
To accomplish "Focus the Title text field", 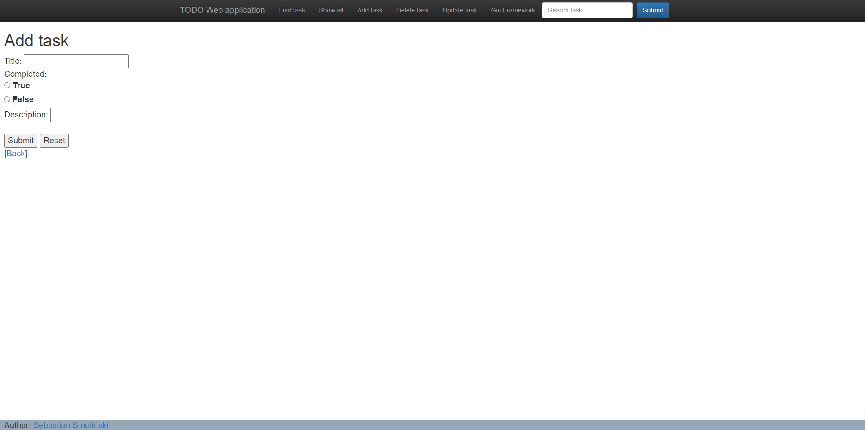I will pos(76,61).
